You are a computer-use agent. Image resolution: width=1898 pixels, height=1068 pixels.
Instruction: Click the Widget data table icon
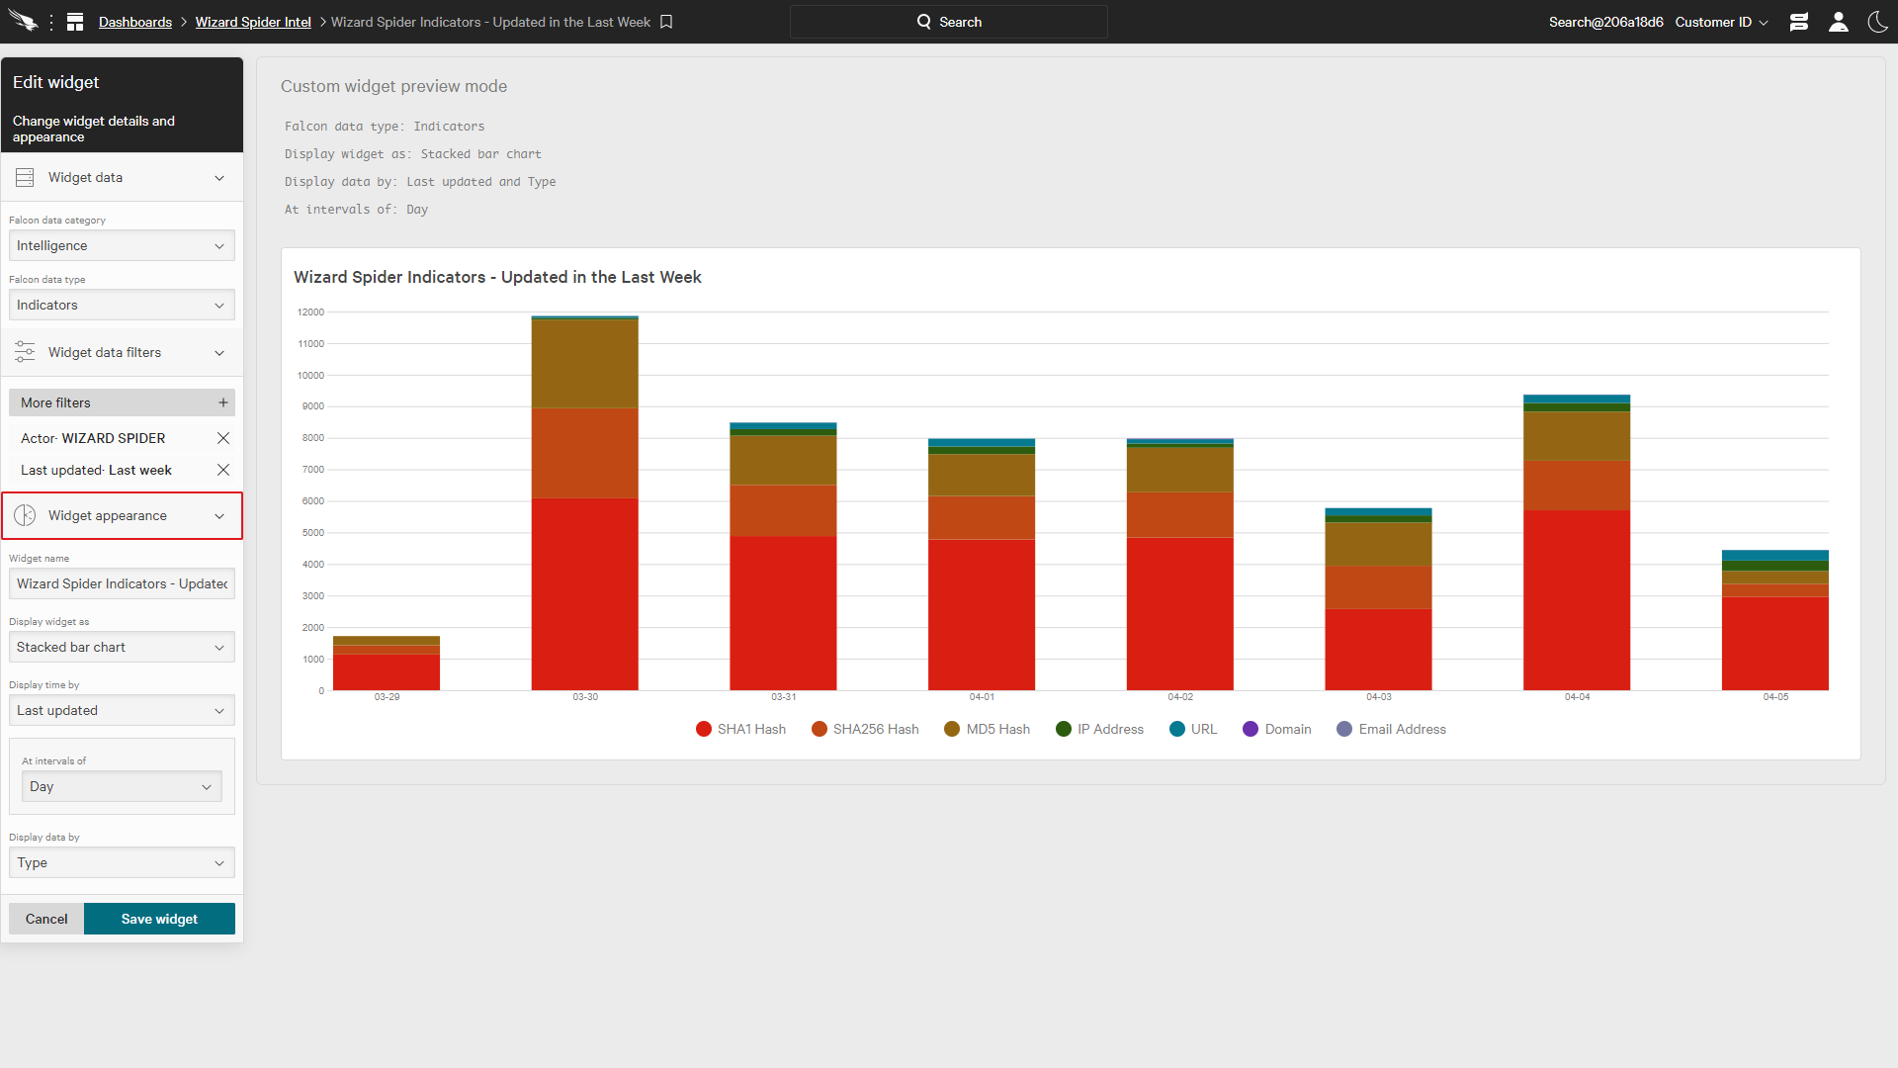coord(25,178)
